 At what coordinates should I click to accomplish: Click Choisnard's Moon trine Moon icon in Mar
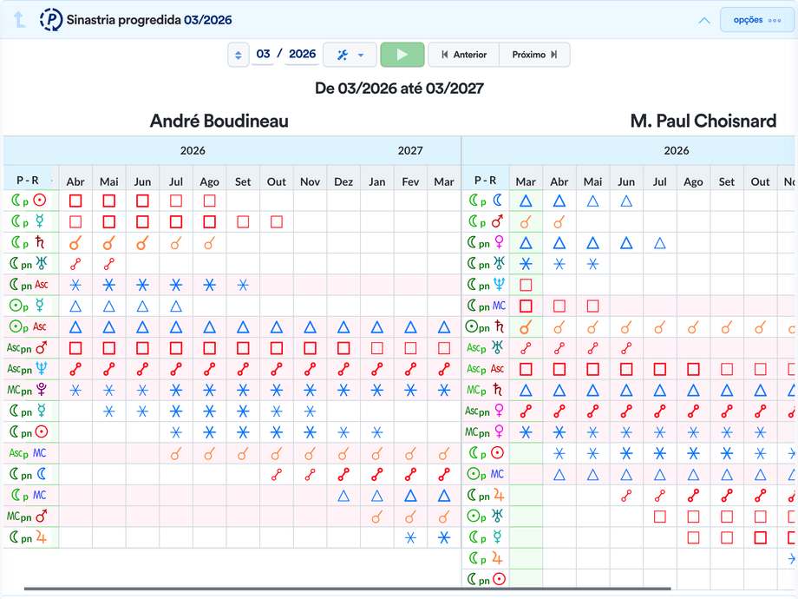click(x=526, y=201)
